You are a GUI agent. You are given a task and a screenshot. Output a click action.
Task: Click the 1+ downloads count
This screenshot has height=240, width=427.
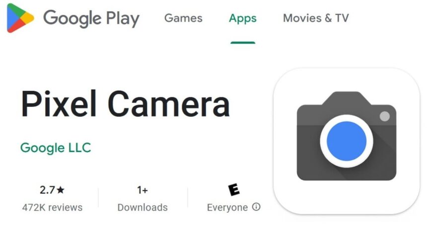click(x=142, y=190)
